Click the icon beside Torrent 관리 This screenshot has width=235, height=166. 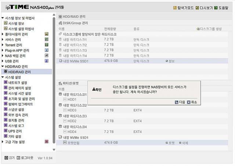click(x=47, y=45)
